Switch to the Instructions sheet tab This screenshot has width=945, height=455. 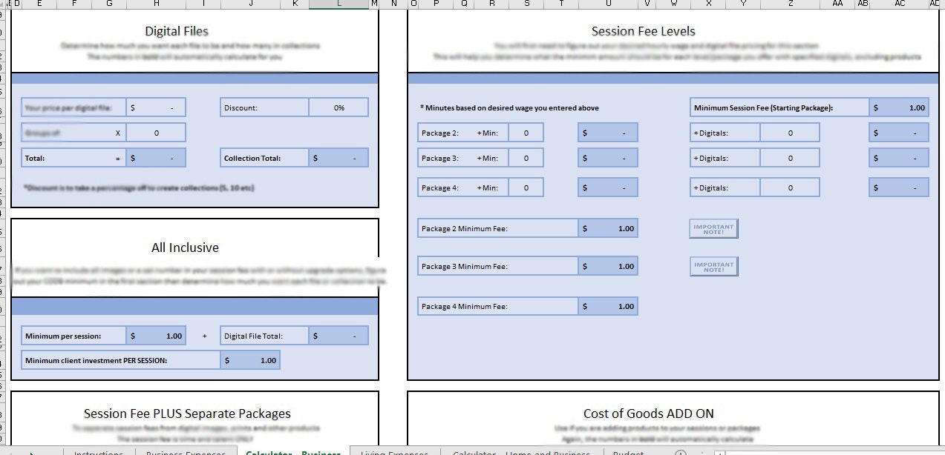click(x=99, y=452)
